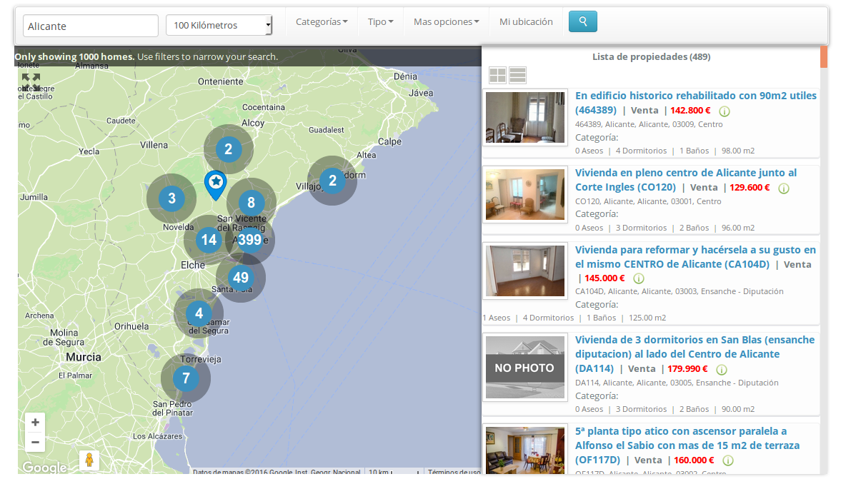Switch to list view of properties
The image size is (846, 484).
tap(517, 76)
